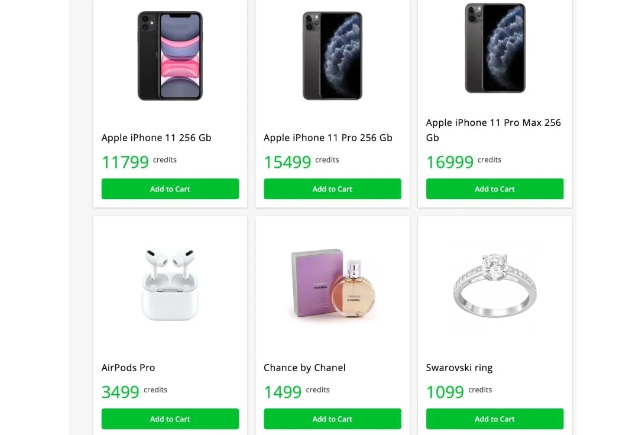Click the AirPods Pro product image
642x435 pixels.
coord(170,285)
